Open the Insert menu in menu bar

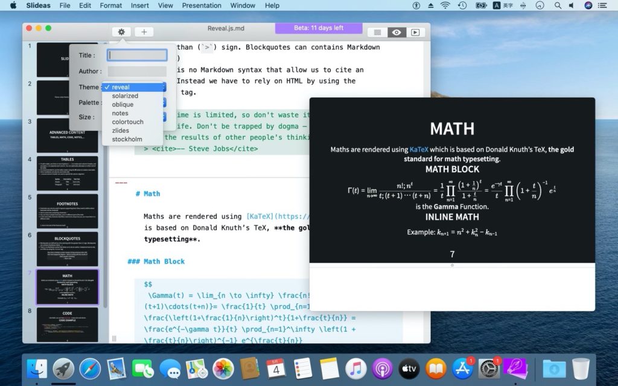pyautogui.click(x=139, y=5)
